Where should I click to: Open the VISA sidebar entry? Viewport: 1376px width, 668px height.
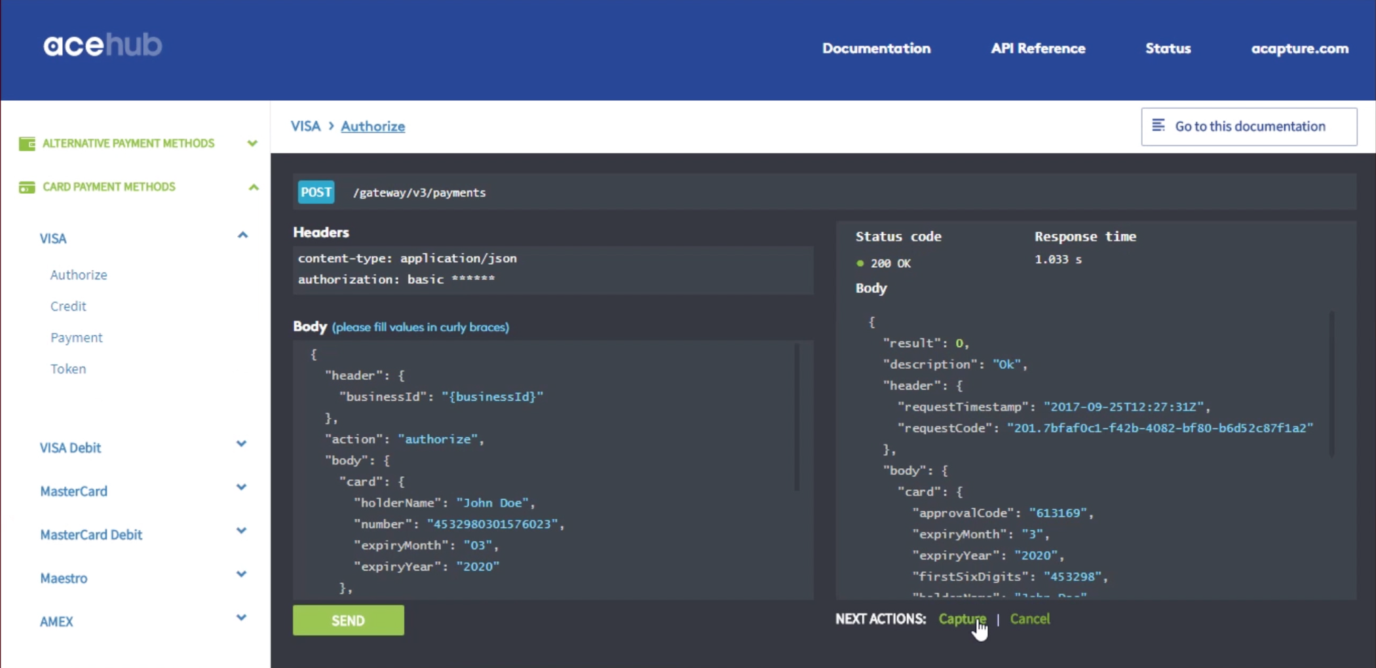(x=53, y=238)
